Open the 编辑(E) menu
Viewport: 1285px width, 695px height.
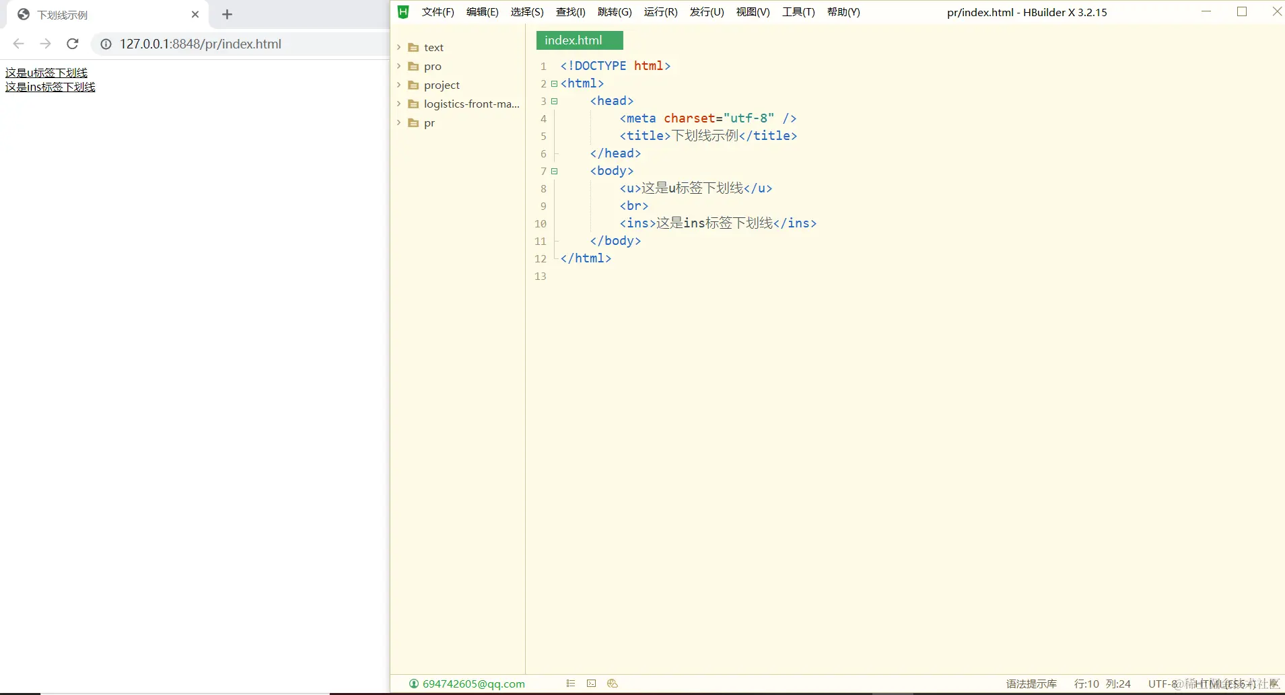(483, 12)
